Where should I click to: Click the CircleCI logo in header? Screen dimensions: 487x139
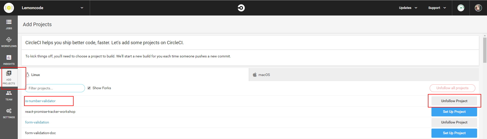[241, 8]
